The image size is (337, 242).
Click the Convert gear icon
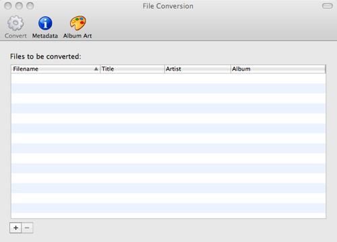pos(16,23)
